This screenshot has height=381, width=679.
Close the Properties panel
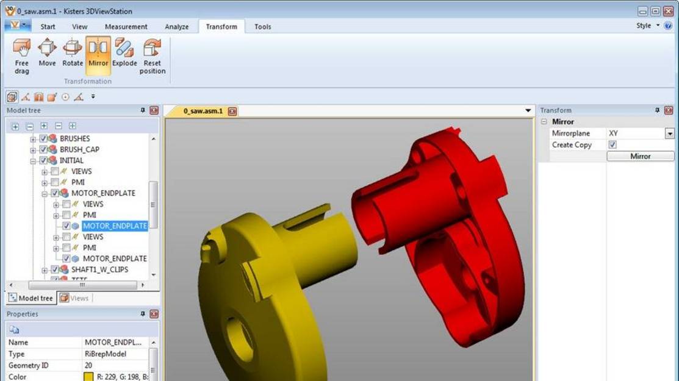154,314
